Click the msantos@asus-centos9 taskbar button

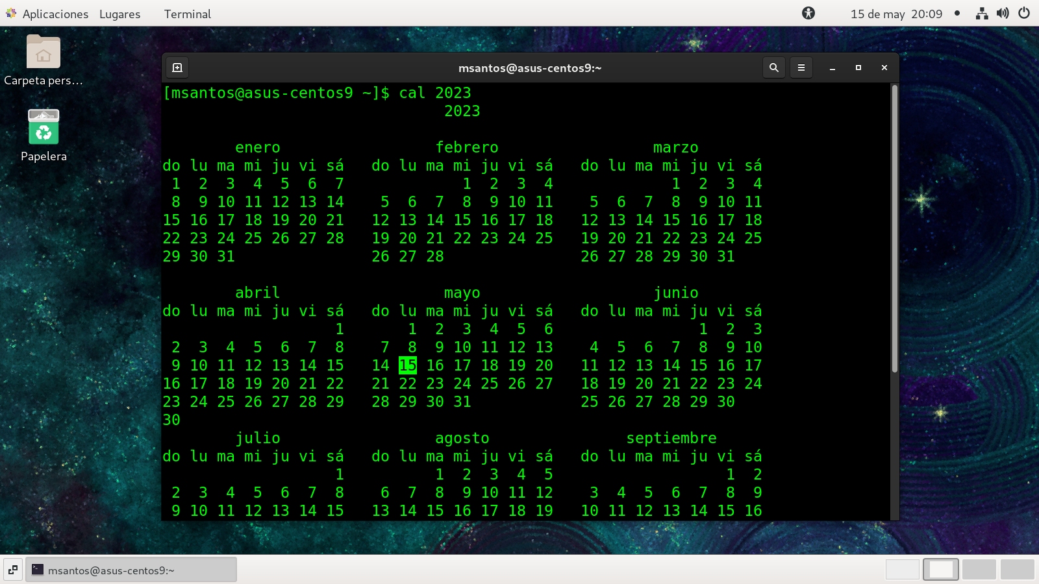tap(131, 570)
